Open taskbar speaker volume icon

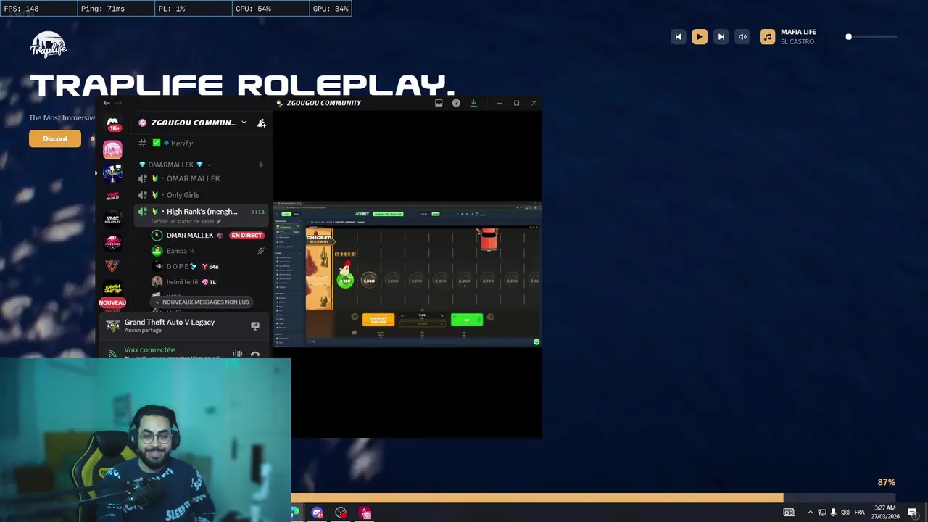[845, 513]
